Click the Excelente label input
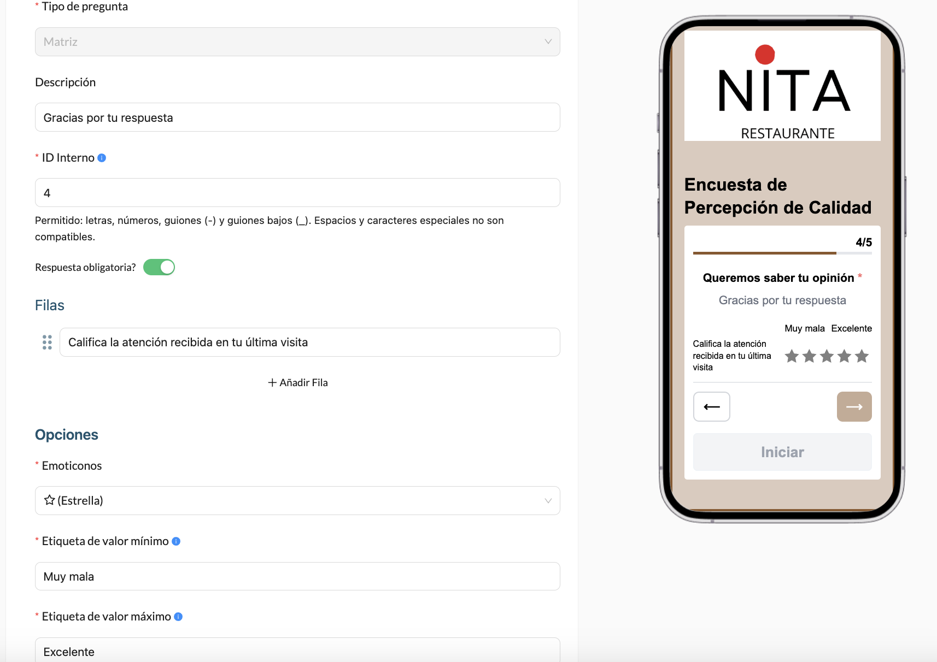The height and width of the screenshot is (662, 937). coord(297,650)
